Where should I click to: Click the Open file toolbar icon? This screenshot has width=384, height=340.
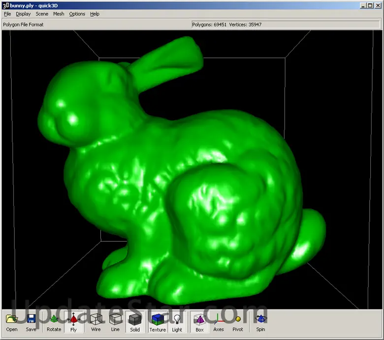point(12,322)
